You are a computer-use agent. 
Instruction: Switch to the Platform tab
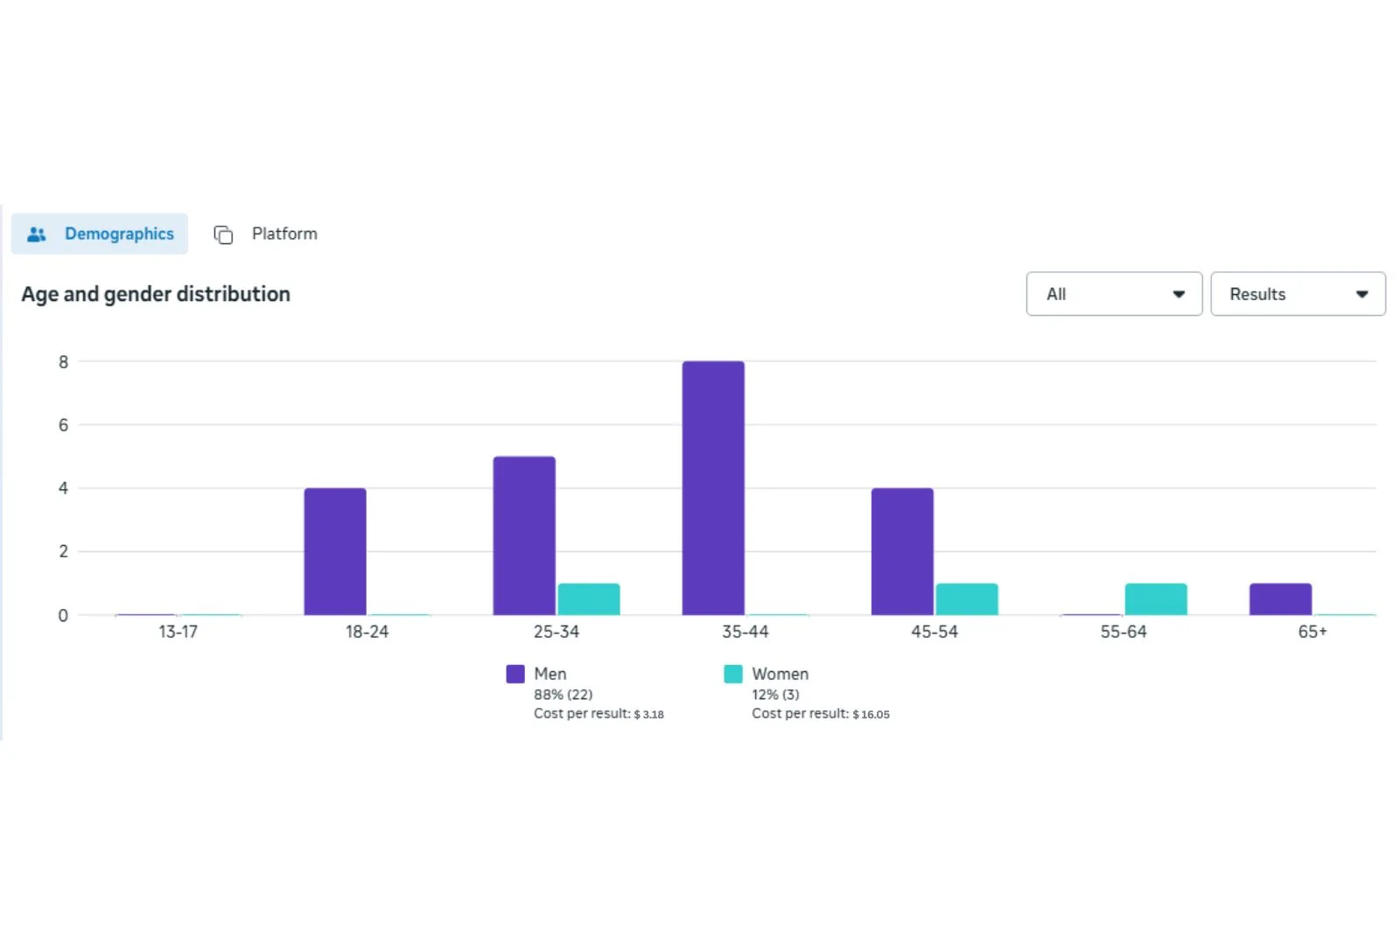click(x=266, y=234)
